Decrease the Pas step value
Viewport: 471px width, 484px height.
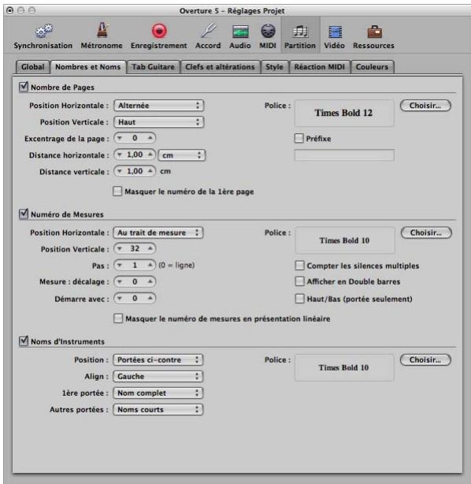(120, 265)
